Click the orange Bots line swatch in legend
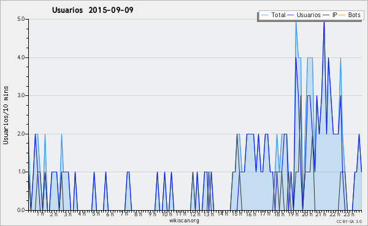 [342, 15]
